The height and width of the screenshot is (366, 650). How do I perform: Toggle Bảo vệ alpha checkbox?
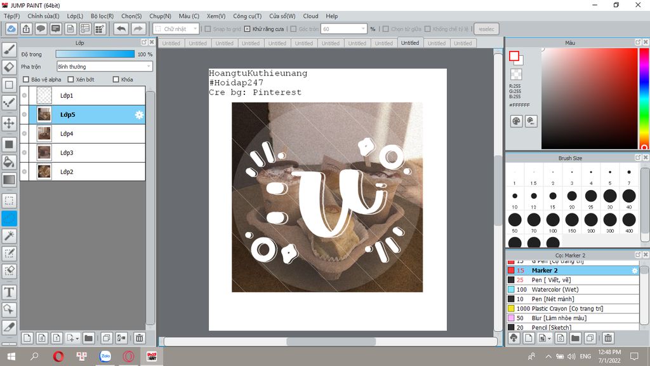click(x=26, y=79)
